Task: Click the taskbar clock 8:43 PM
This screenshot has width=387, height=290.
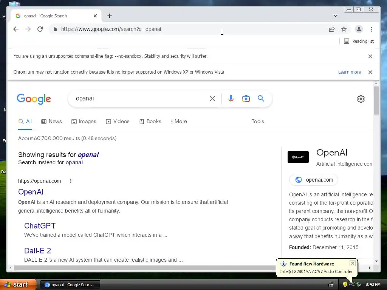Action: coord(373,284)
